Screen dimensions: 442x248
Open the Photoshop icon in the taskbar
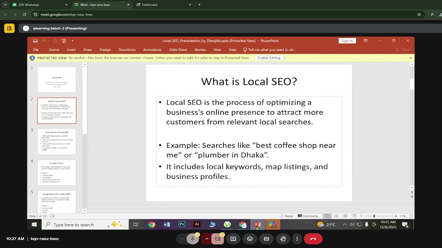coord(182,225)
